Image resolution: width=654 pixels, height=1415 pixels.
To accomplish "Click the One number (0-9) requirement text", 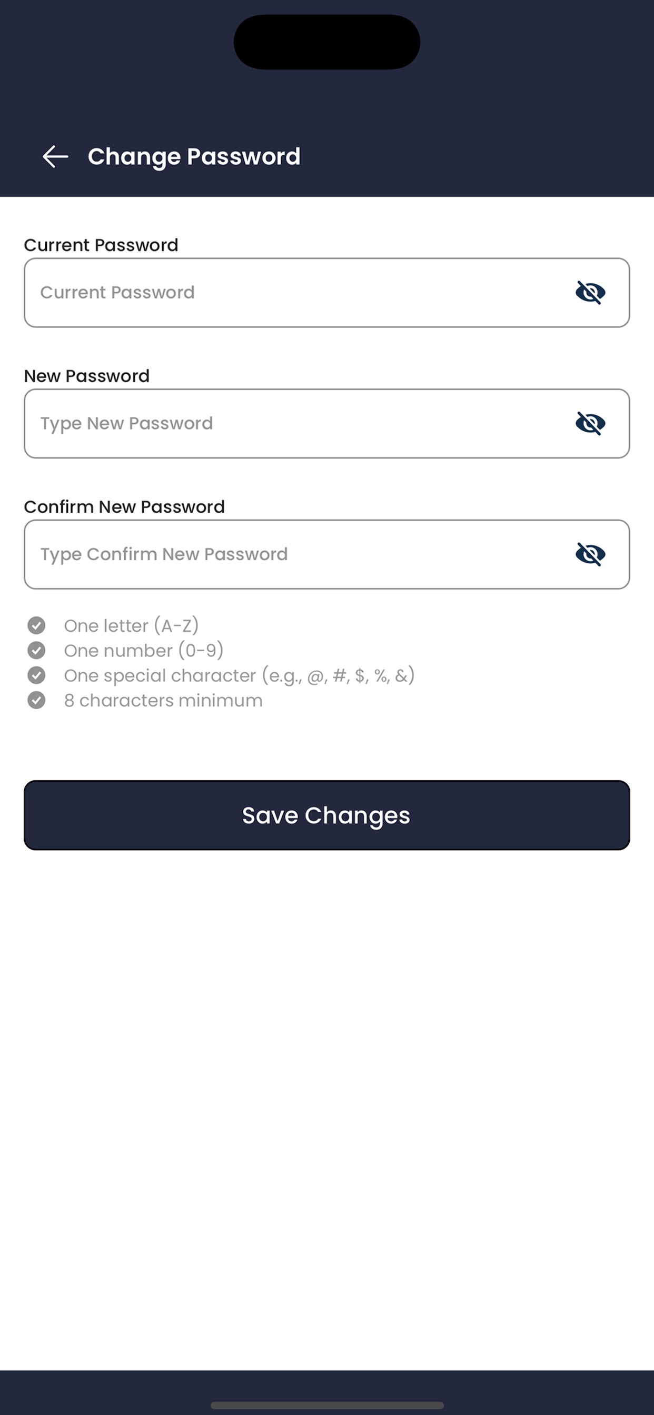I will pyautogui.click(x=143, y=651).
